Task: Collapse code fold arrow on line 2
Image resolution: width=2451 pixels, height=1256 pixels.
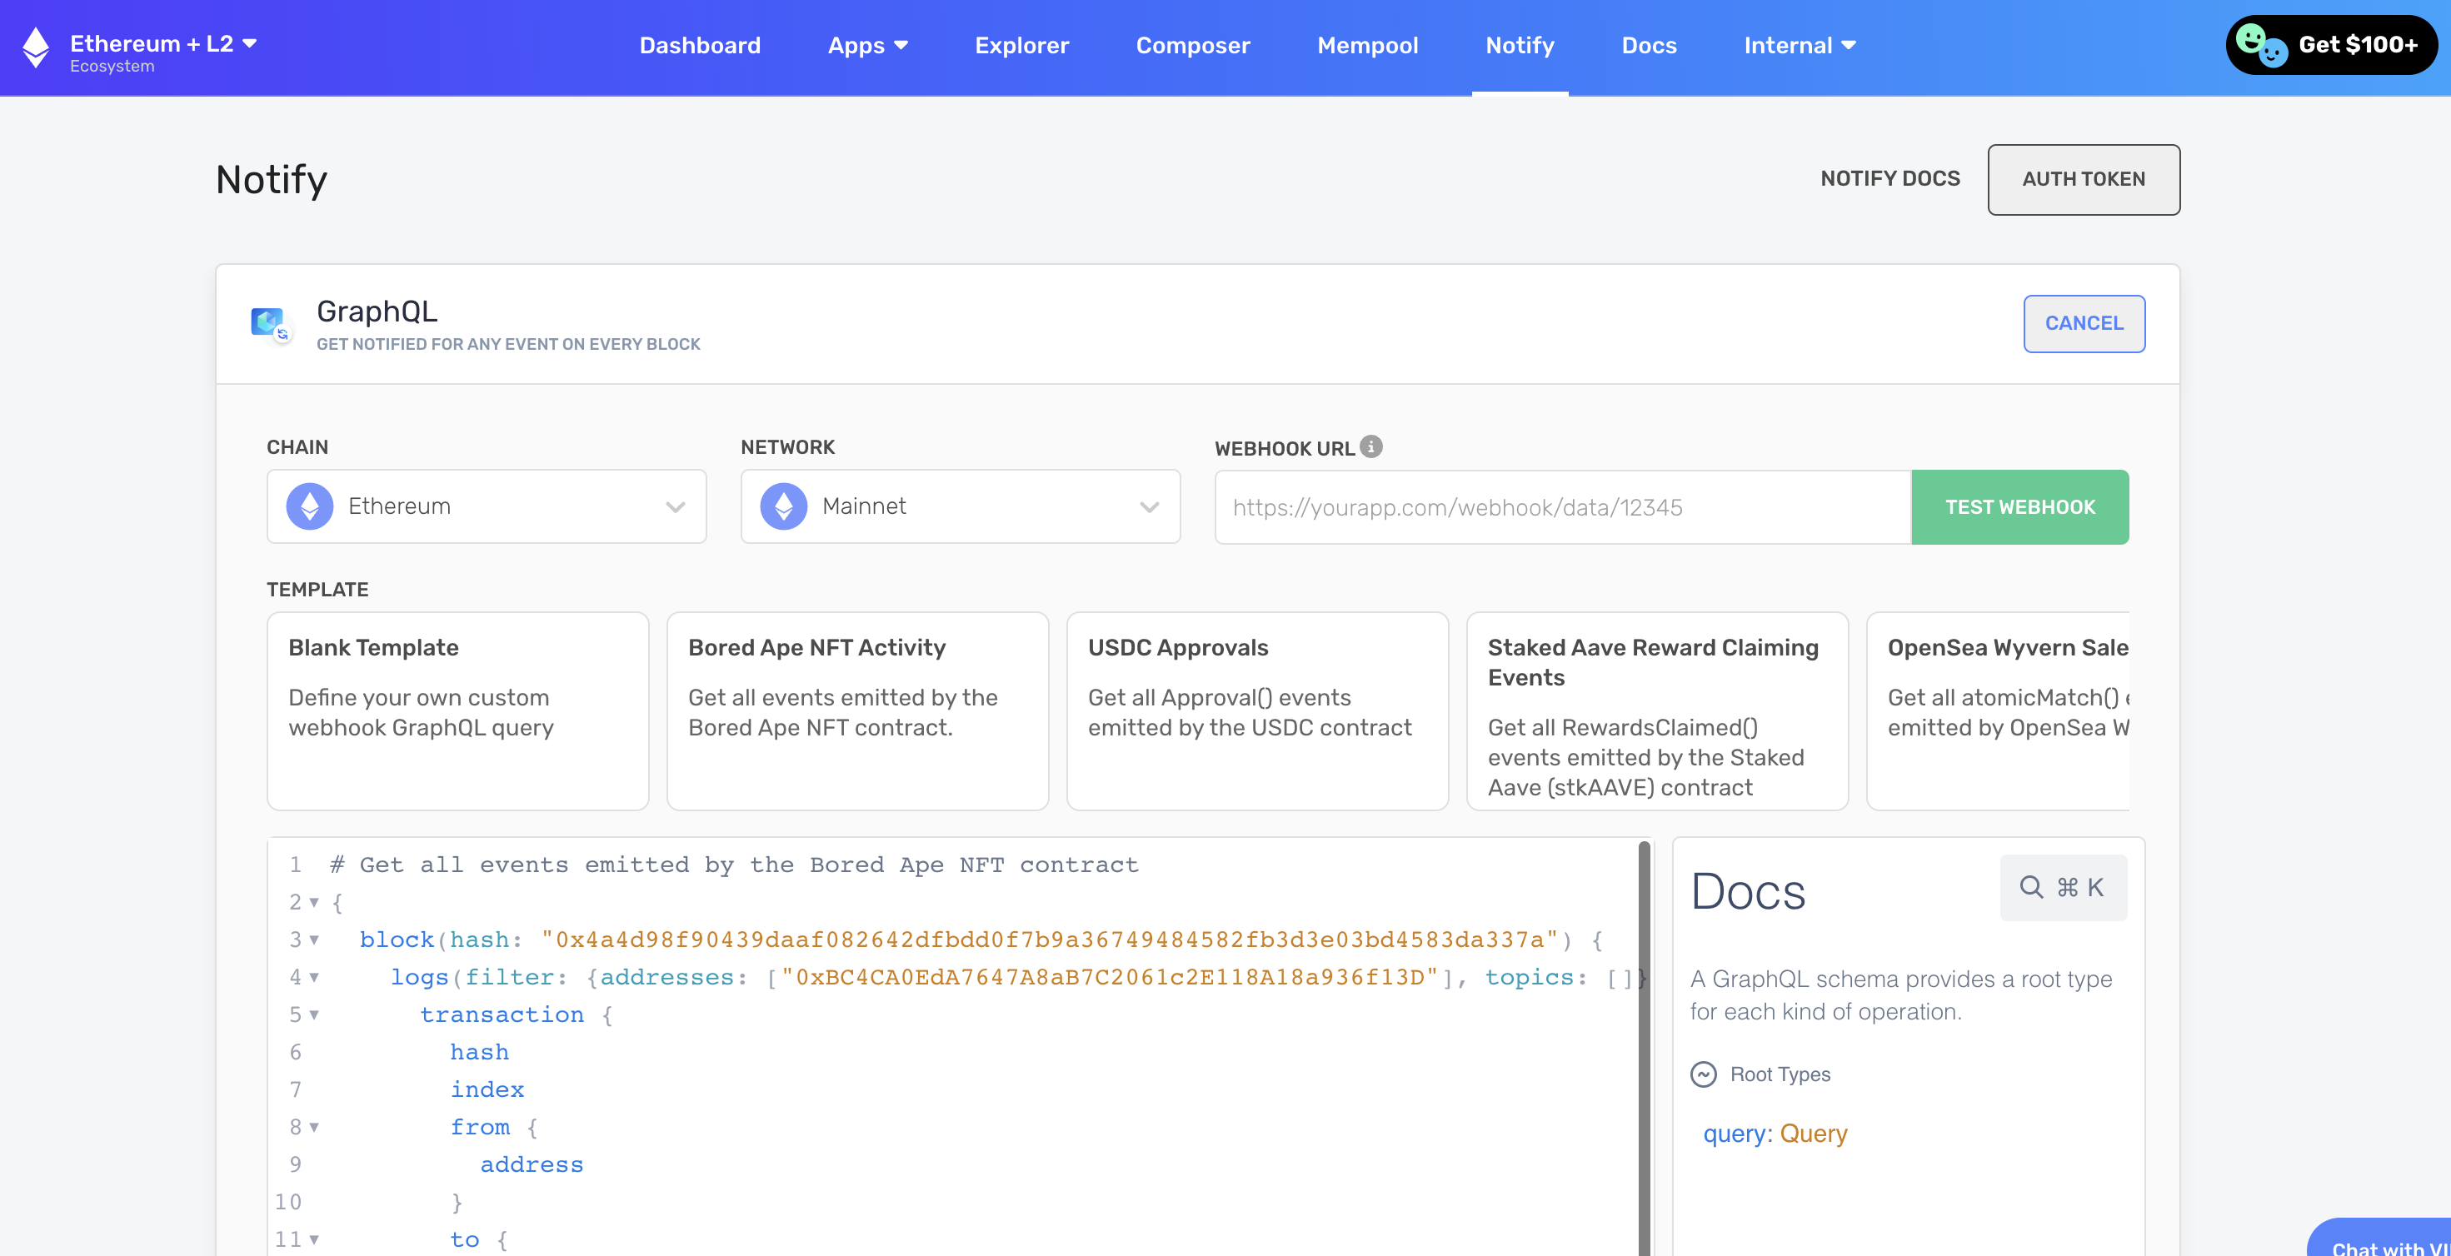Action: [314, 902]
